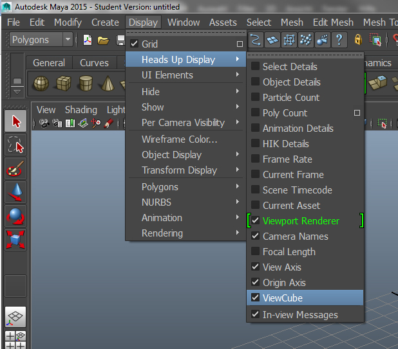
Task: Choose the Paint Selection tool
Action: [15, 169]
